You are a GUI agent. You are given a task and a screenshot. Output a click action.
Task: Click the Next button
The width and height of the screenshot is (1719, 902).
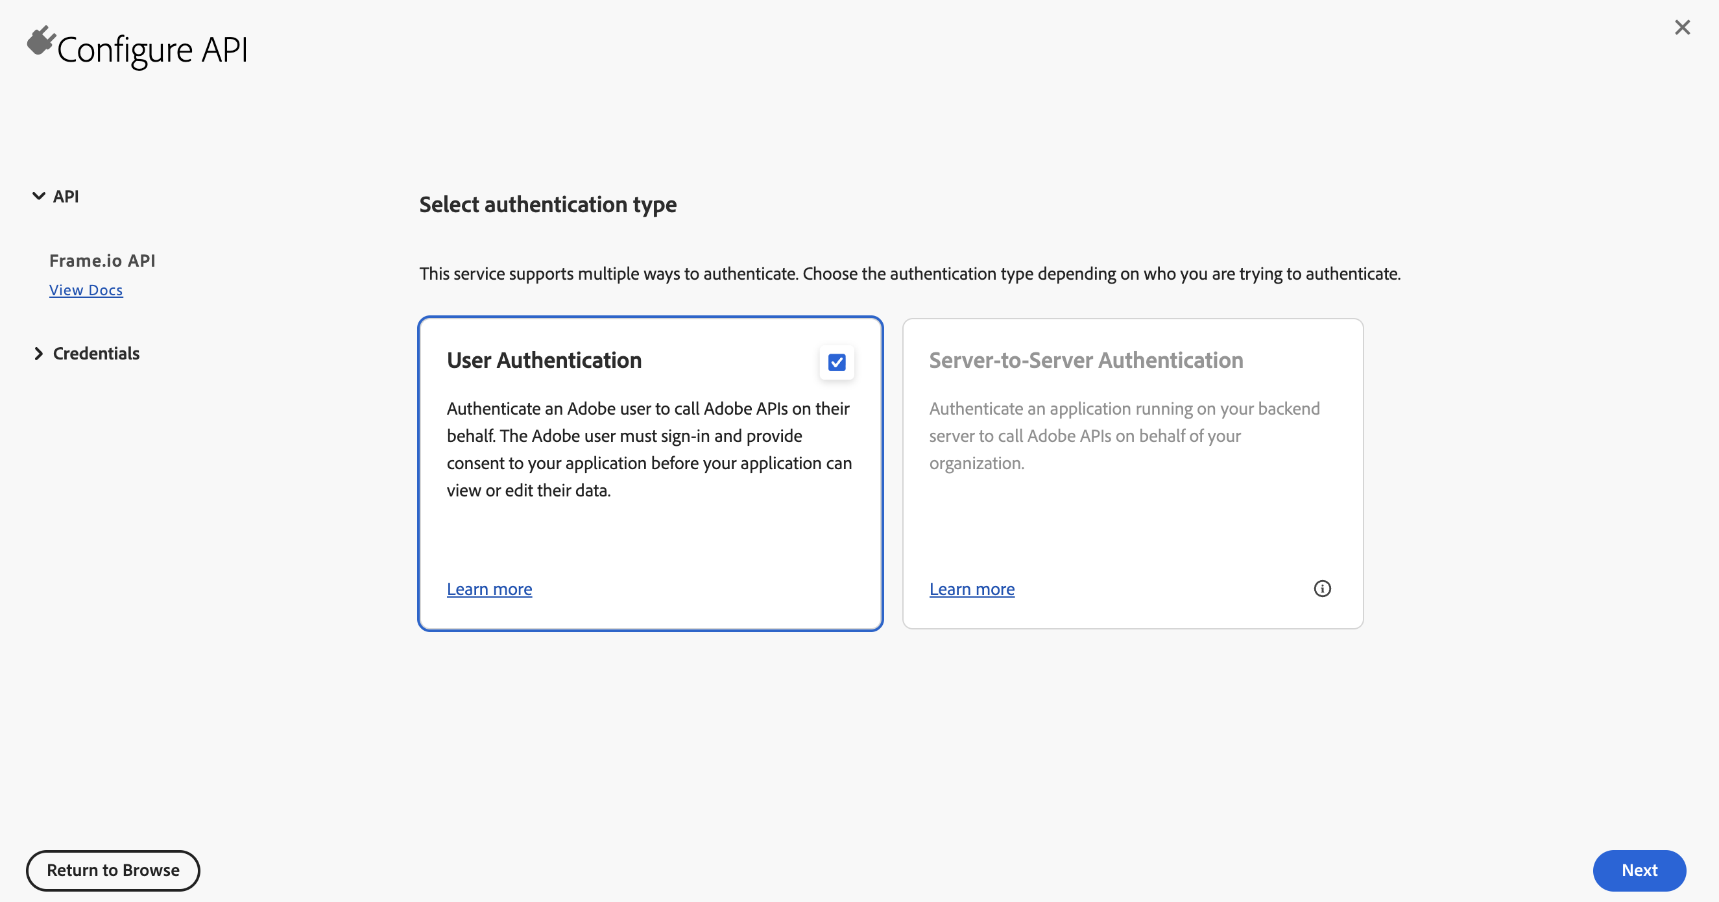click(x=1639, y=870)
